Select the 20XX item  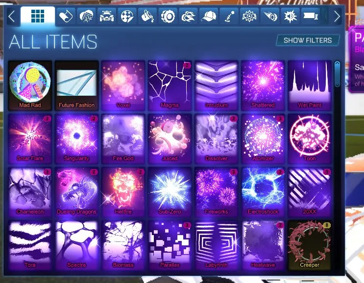[310, 192]
